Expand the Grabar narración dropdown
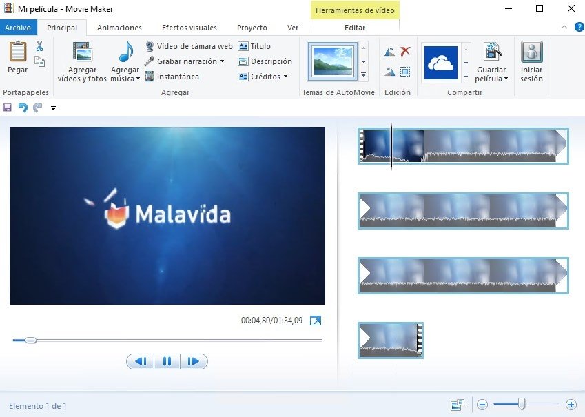 pos(223,61)
